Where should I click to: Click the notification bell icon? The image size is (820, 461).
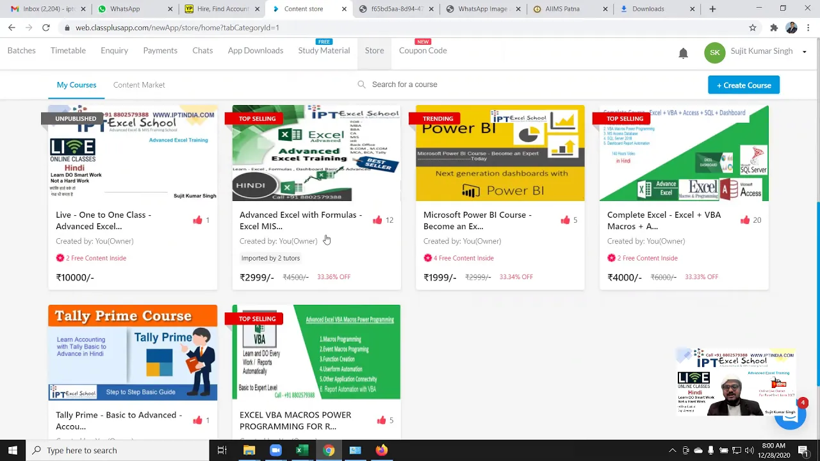click(x=683, y=53)
